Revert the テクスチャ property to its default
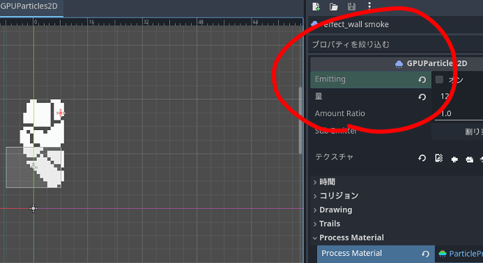Screen dimensions: 483x263 (422, 158)
